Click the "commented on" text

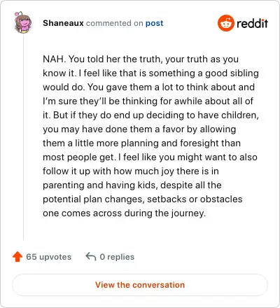tap(114, 23)
